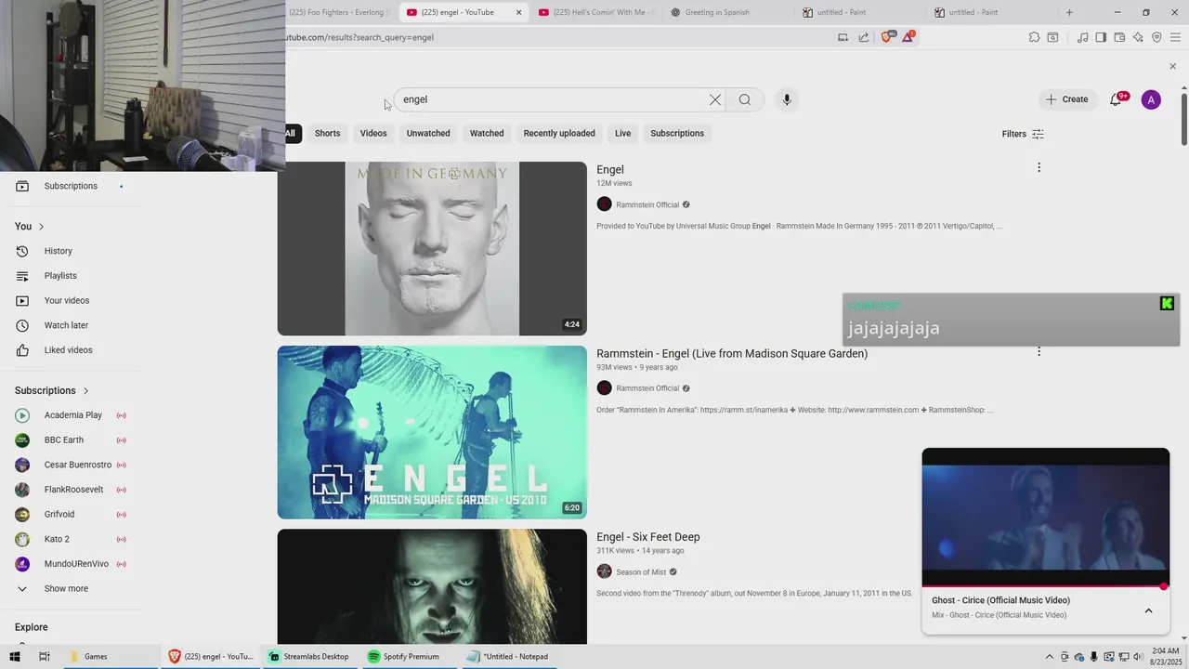Open the Season of Mist channel link
The height and width of the screenshot is (669, 1189).
[641, 572]
